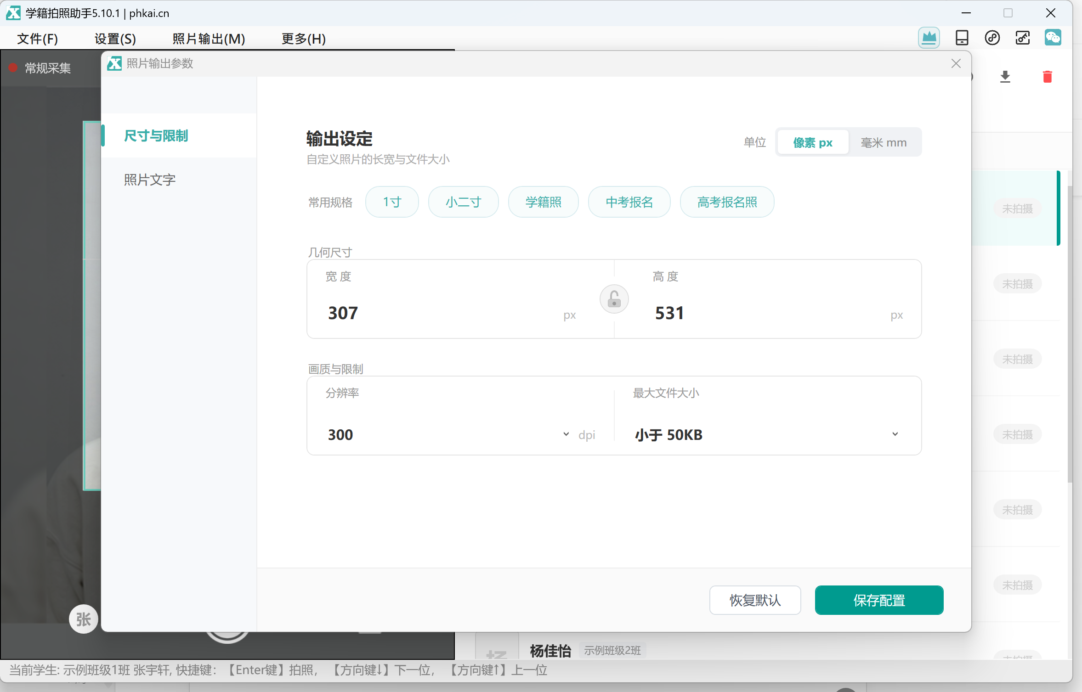Switch unit to 像素 px
This screenshot has height=692, width=1082.
tap(813, 142)
